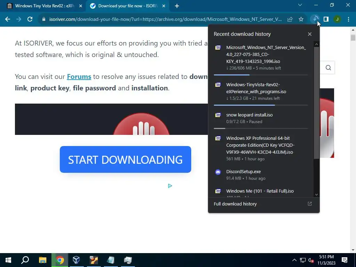
Task: Open Windows taskbar search
Action: (25, 260)
